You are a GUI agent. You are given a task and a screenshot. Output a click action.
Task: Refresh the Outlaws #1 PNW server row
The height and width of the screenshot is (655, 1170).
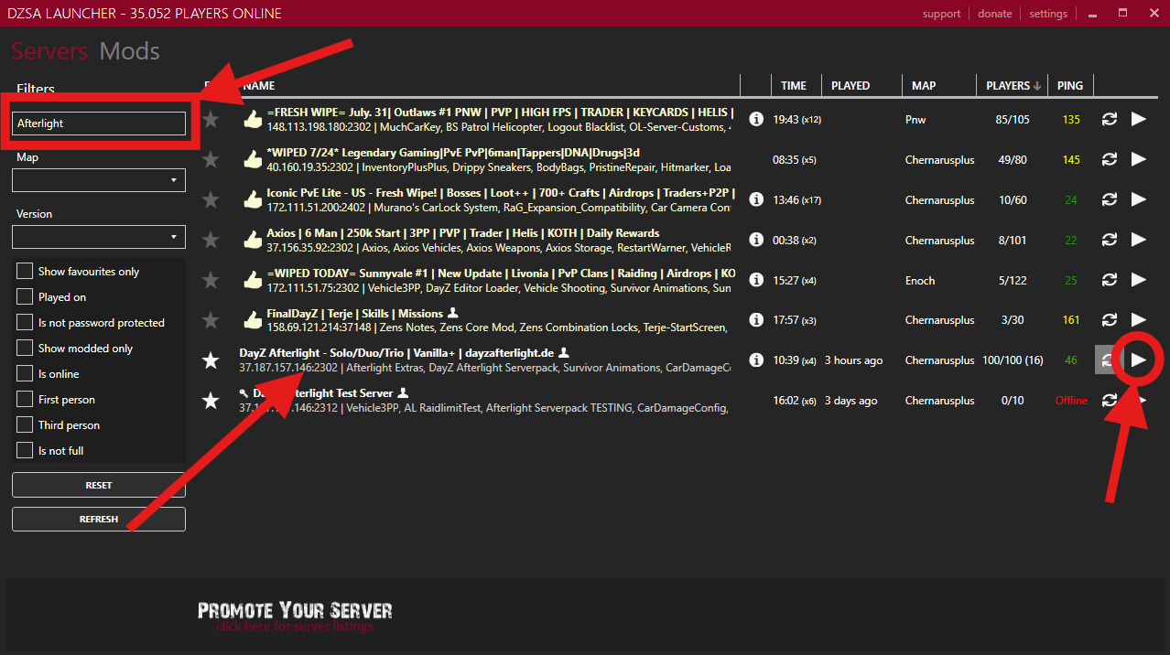(1109, 119)
